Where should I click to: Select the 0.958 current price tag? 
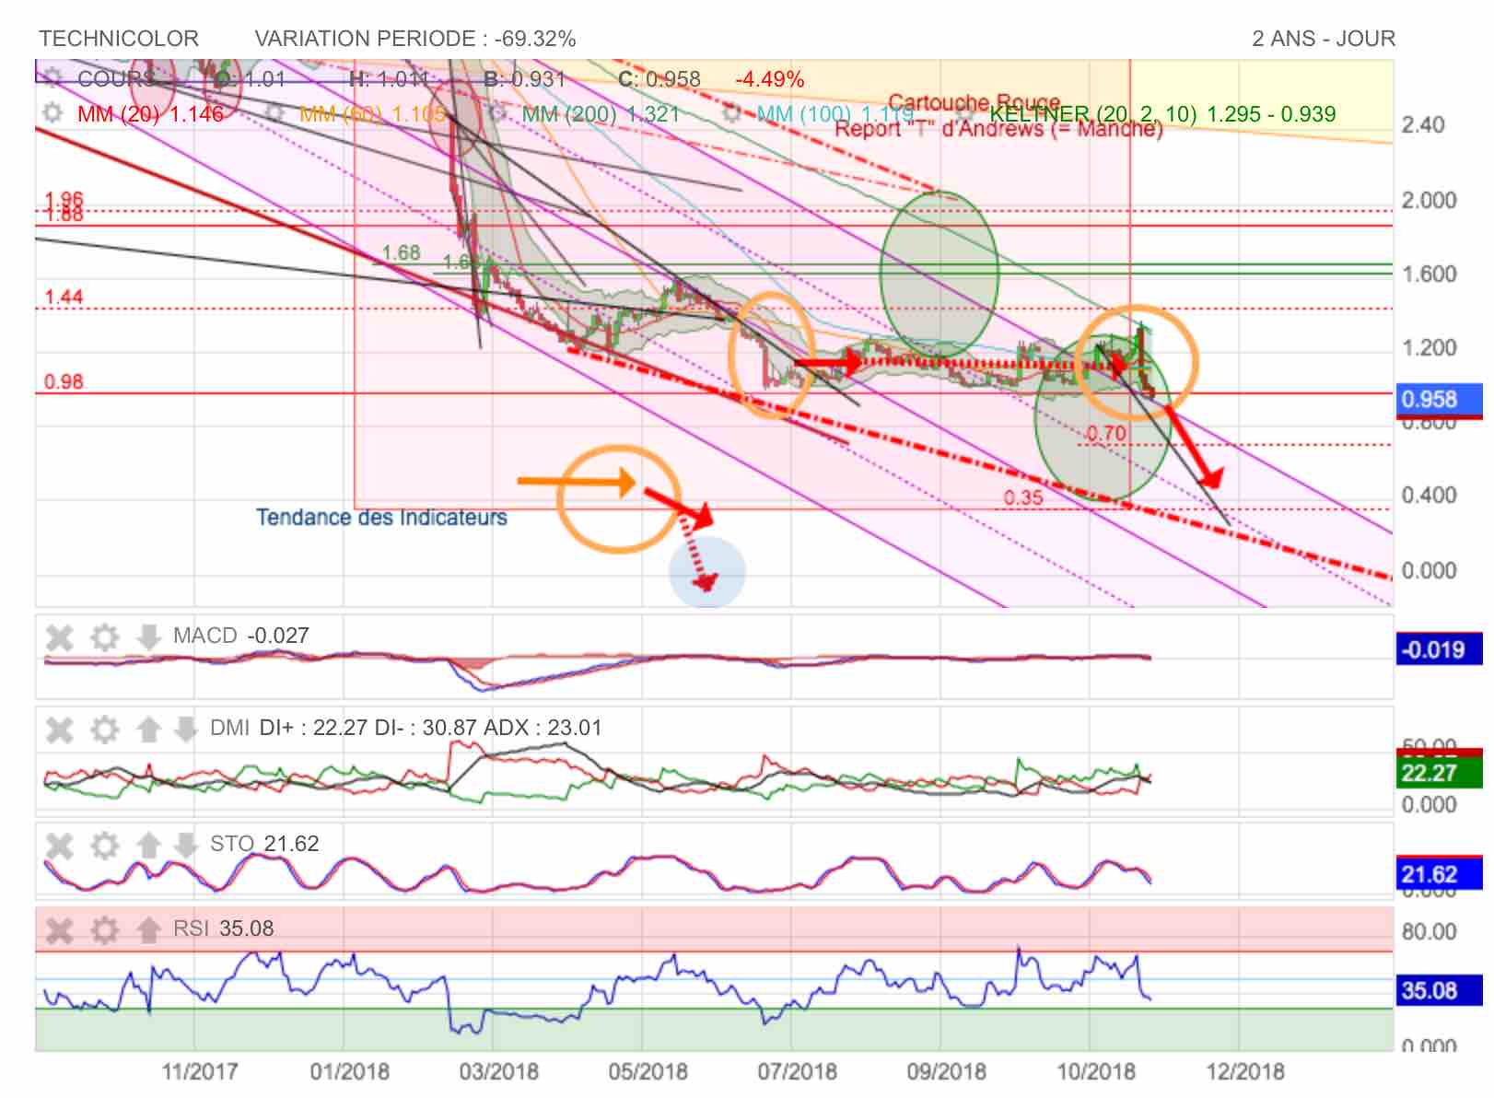1439,400
